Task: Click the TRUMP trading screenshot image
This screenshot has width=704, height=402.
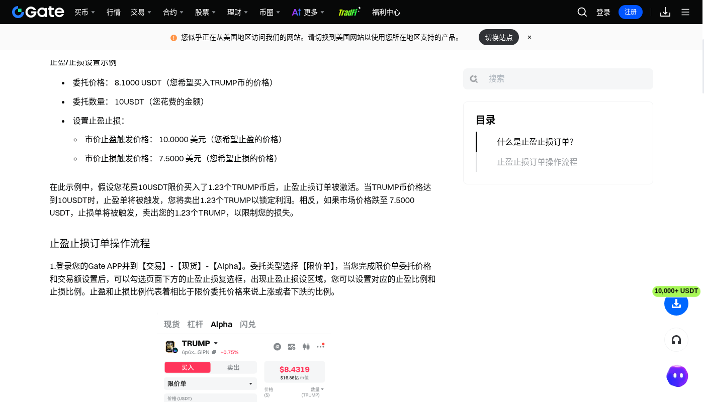Action: click(244, 357)
